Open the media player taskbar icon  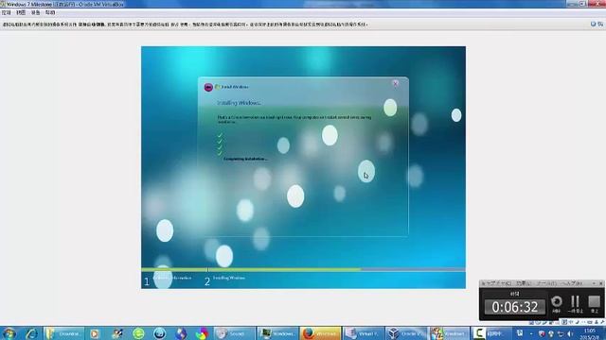tap(95, 333)
